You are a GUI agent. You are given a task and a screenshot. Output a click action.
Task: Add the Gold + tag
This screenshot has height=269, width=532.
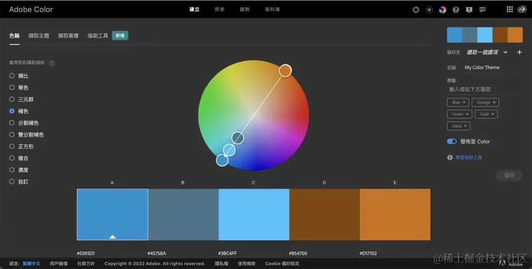pyautogui.click(x=486, y=114)
